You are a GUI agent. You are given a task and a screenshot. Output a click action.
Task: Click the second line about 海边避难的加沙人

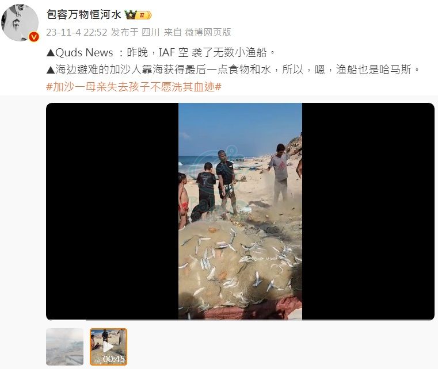coord(234,70)
